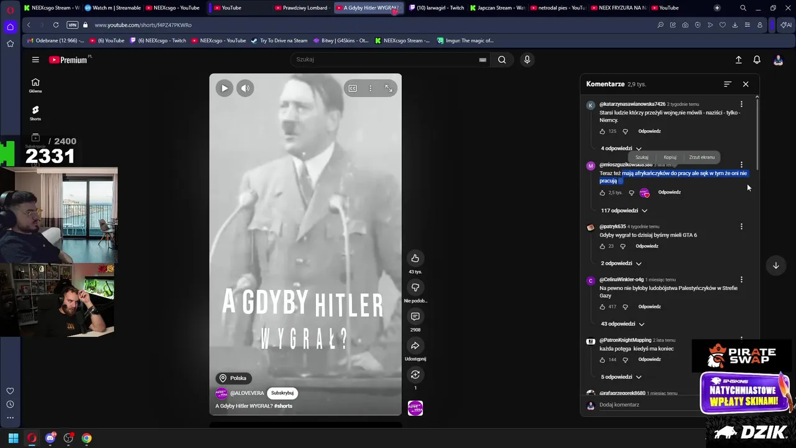
Task: Expand the 5 odpowiedzi replies
Action: (621, 376)
